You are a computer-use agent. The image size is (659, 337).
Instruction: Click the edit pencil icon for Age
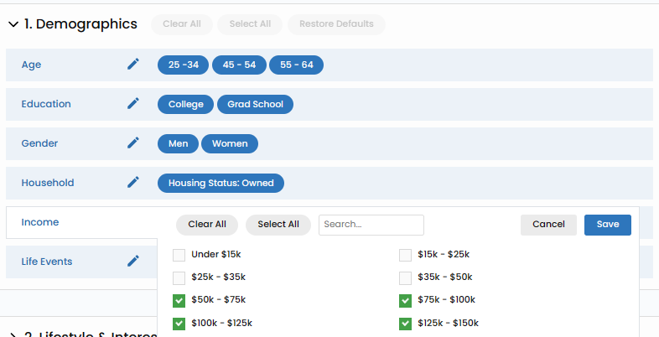tap(133, 65)
